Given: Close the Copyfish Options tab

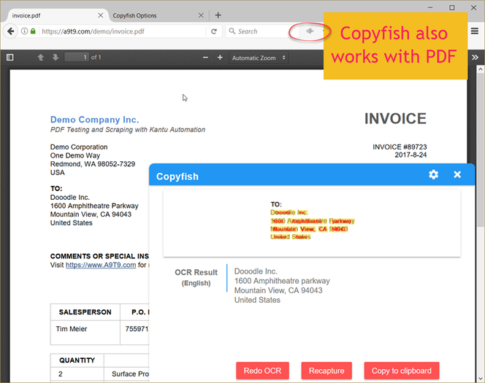Looking at the screenshot, I should [x=201, y=15].
